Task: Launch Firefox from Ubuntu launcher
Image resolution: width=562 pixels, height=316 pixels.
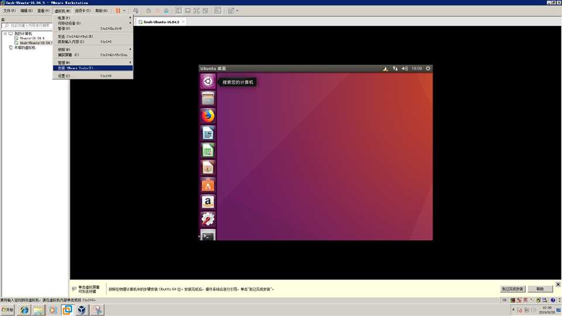Action: 208,116
